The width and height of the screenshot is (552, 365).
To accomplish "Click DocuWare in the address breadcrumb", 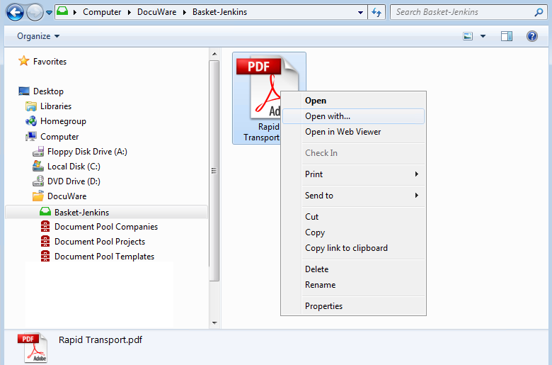I will point(156,12).
